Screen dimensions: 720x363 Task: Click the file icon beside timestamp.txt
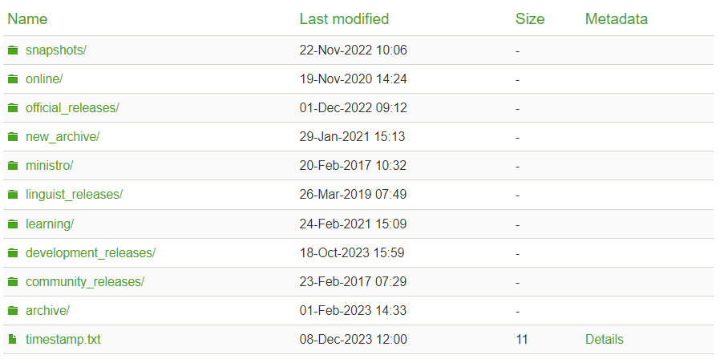12,340
